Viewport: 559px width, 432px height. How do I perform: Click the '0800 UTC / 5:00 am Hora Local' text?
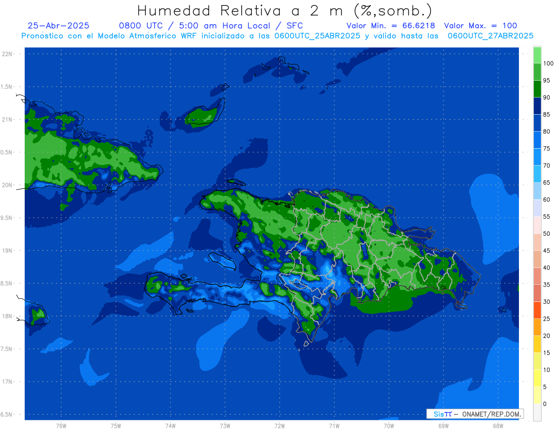tap(195, 26)
